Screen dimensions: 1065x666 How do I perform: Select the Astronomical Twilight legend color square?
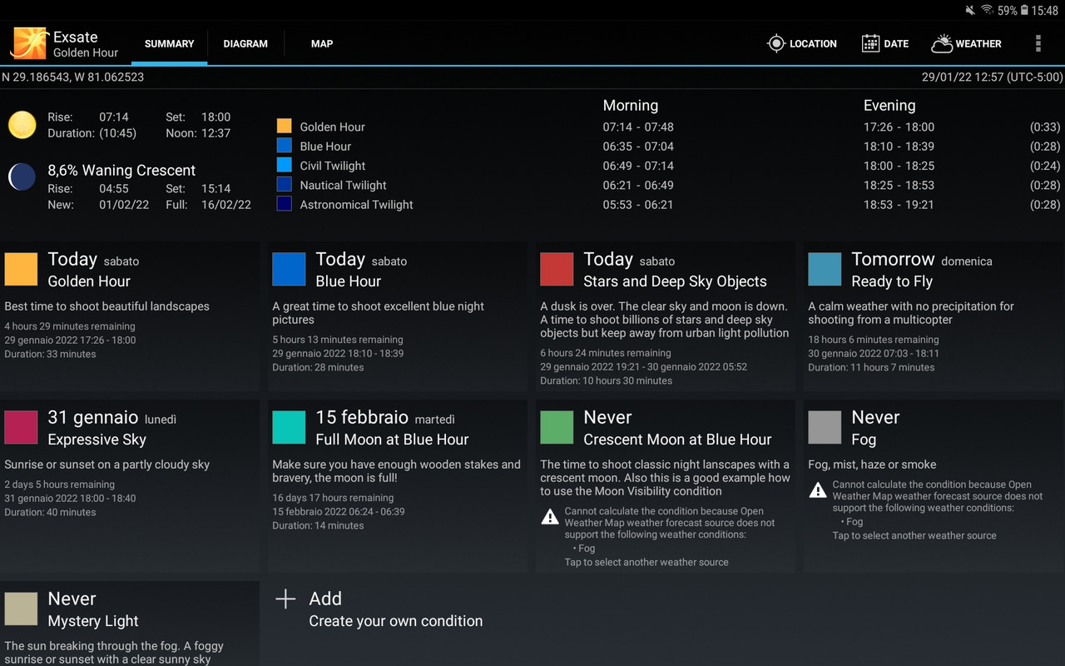[x=285, y=203]
